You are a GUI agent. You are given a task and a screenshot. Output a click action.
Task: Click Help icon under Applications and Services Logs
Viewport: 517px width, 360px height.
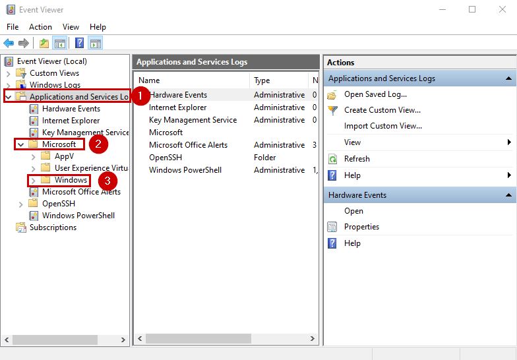point(332,175)
